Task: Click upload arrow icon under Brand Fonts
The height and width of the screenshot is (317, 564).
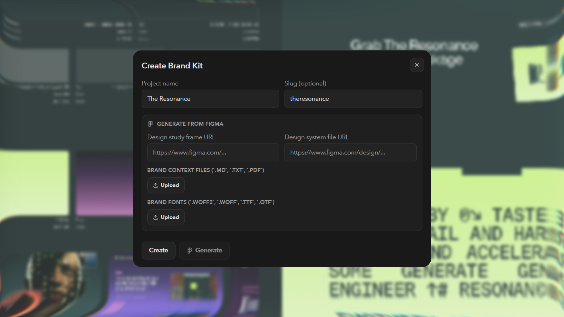Action: coord(156,217)
